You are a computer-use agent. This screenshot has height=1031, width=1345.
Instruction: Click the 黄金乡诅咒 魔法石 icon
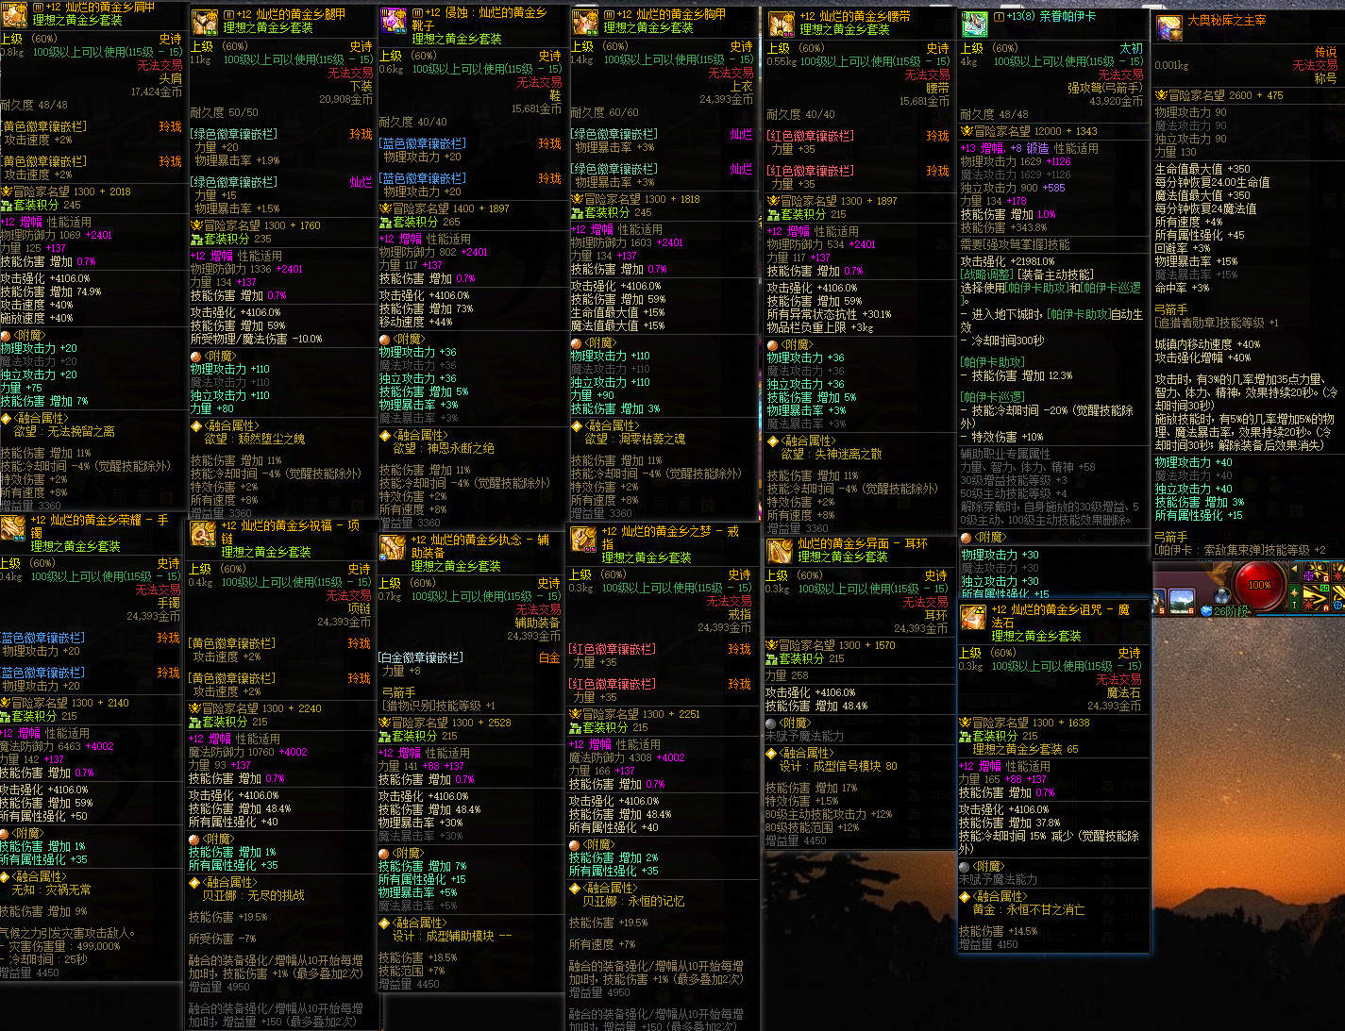coord(973,618)
